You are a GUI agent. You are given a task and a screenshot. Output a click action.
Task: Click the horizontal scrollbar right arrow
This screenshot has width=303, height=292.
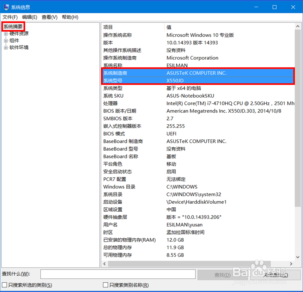click(x=291, y=264)
